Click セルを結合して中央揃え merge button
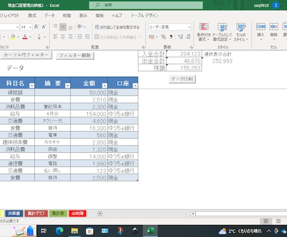287x237 pixels. (x=115, y=37)
